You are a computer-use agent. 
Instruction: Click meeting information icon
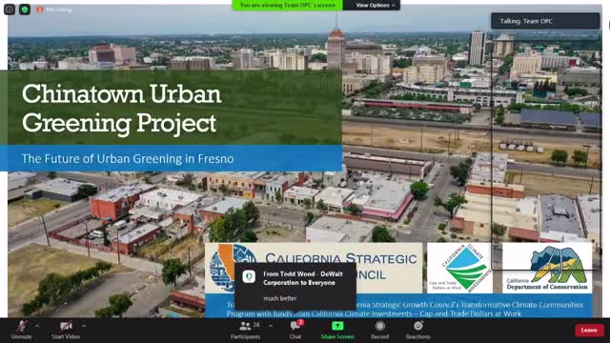[10, 10]
